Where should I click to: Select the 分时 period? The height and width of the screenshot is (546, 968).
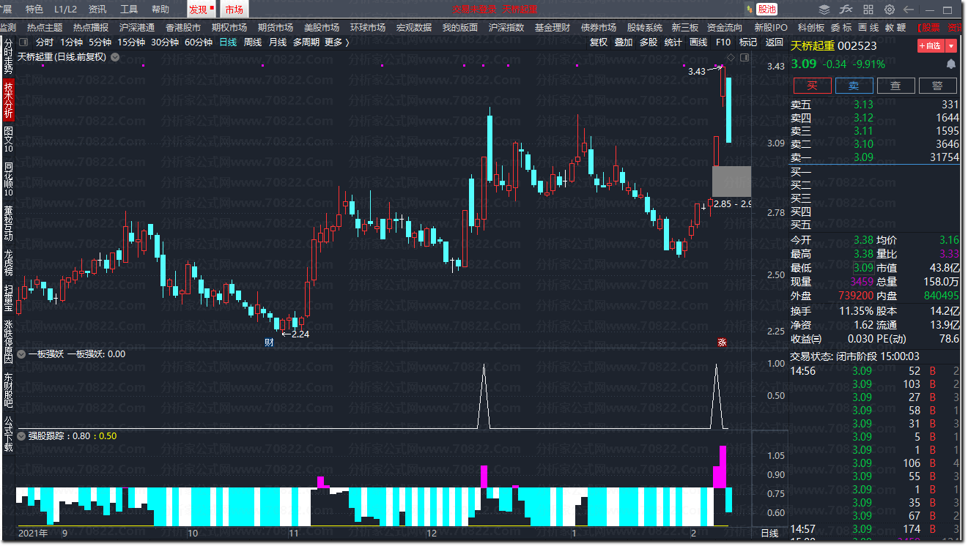pyautogui.click(x=45, y=42)
